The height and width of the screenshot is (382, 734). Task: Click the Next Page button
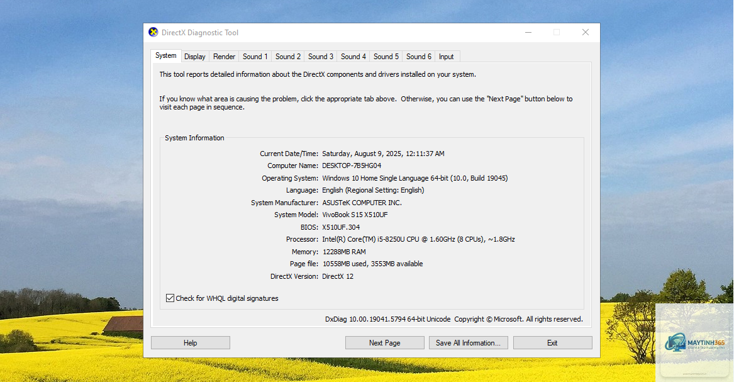click(x=385, y=343)
